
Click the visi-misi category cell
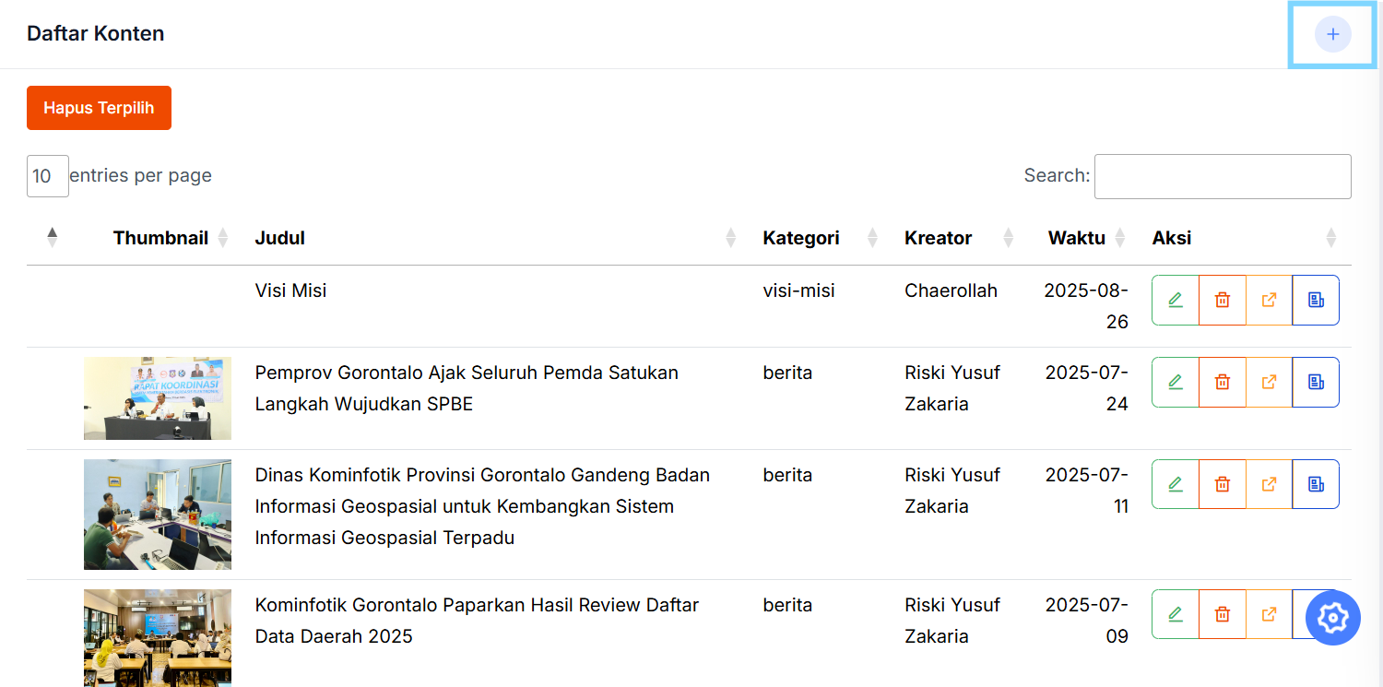pyautogui.click(x=798, y=290)
